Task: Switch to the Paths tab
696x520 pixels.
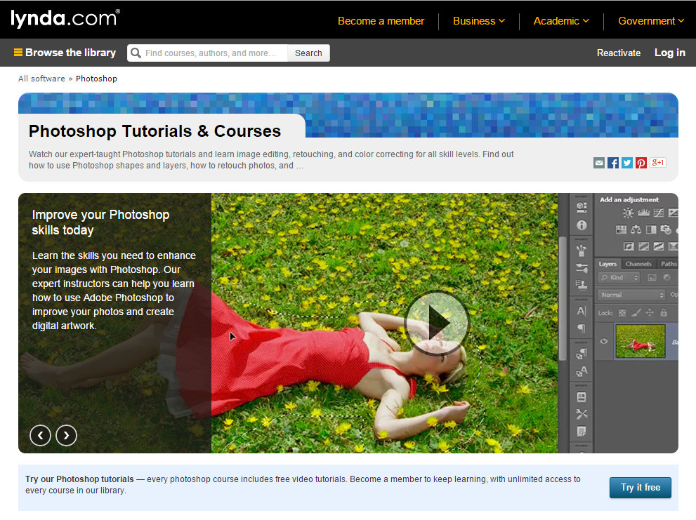Action: pyautogui.click(x=669, y=264)
